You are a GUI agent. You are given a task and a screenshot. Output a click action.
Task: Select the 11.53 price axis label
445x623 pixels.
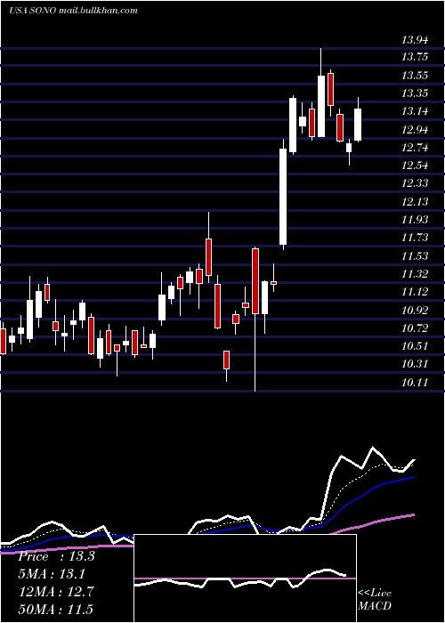(415, 255)
